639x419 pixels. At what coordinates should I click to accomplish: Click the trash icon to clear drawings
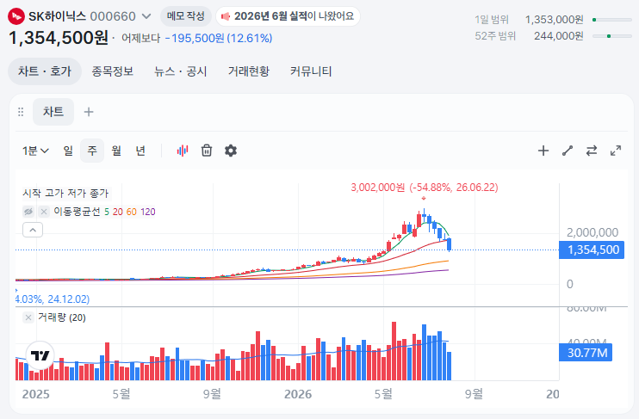click(x=207, y=151)
